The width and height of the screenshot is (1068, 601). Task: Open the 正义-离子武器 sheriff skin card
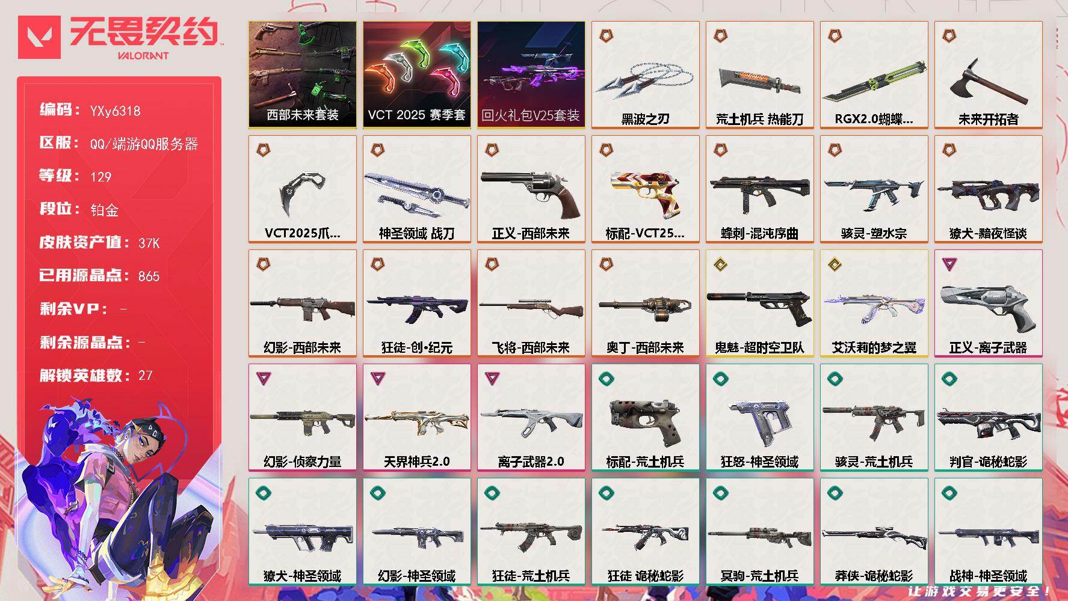(x=988, y=304)
